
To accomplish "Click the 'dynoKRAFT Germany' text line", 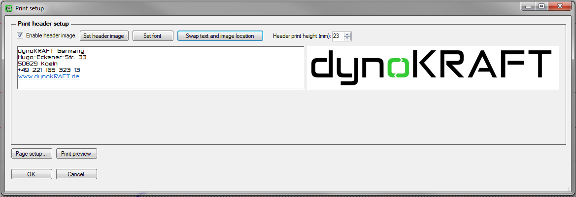I will (x=51, y=51).
